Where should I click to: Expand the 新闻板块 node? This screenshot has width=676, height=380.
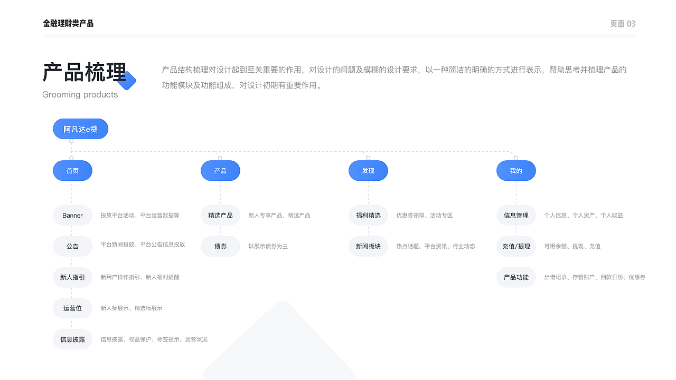[368, 246]
